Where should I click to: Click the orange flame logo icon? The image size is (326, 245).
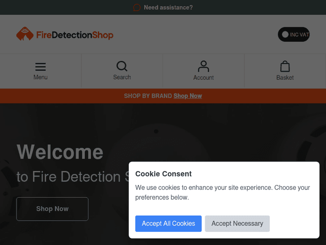click(25, 34)
